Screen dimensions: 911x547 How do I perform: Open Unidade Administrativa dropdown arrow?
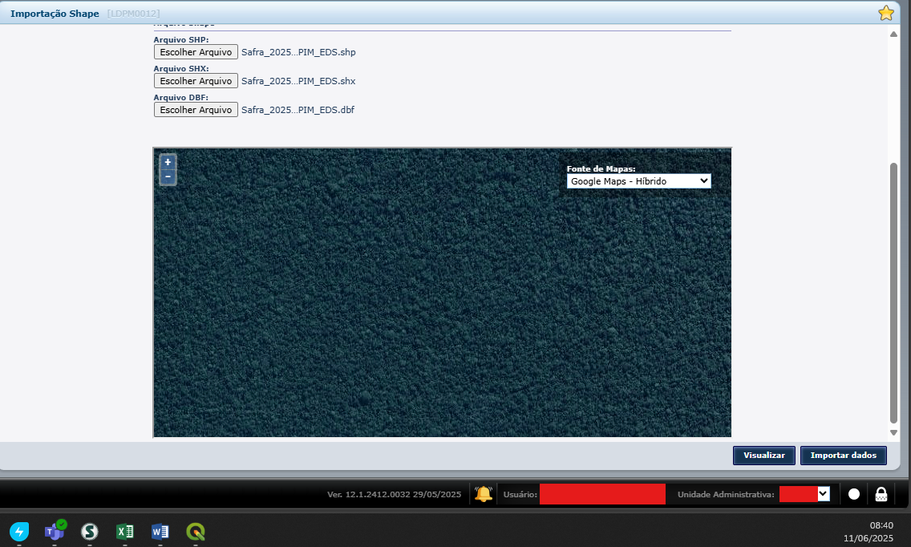point(824,494)
